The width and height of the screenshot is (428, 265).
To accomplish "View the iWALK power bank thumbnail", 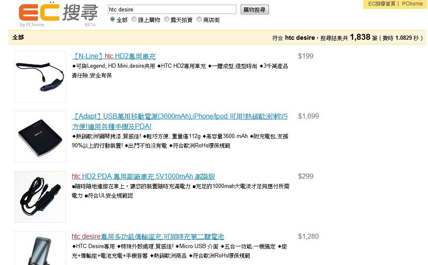I will tap(40, 137).
